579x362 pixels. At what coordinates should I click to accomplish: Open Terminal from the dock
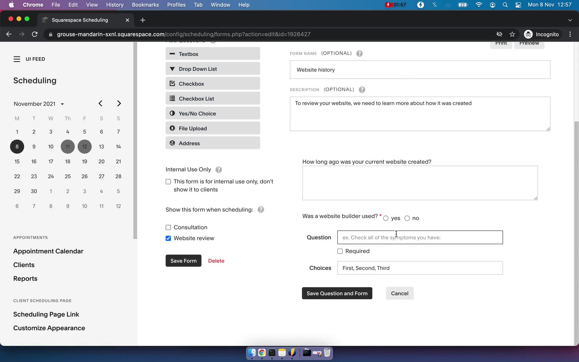coord(272,353)
